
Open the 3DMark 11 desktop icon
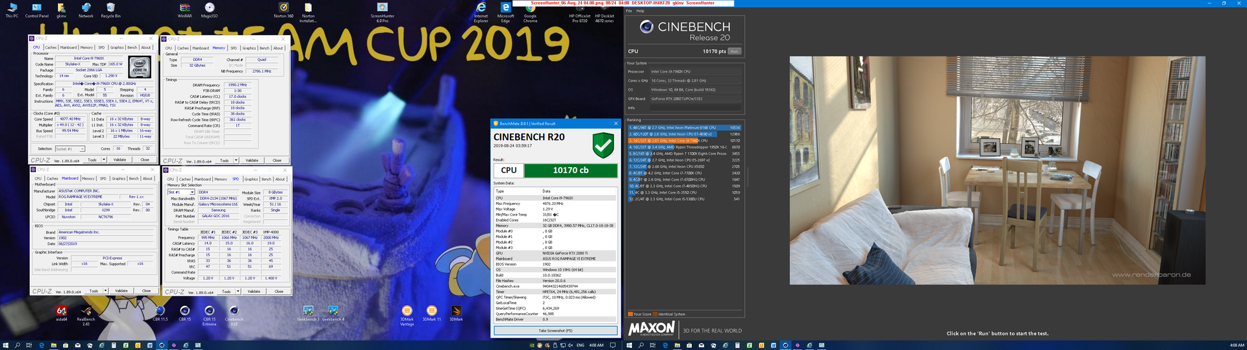[431, 313]
